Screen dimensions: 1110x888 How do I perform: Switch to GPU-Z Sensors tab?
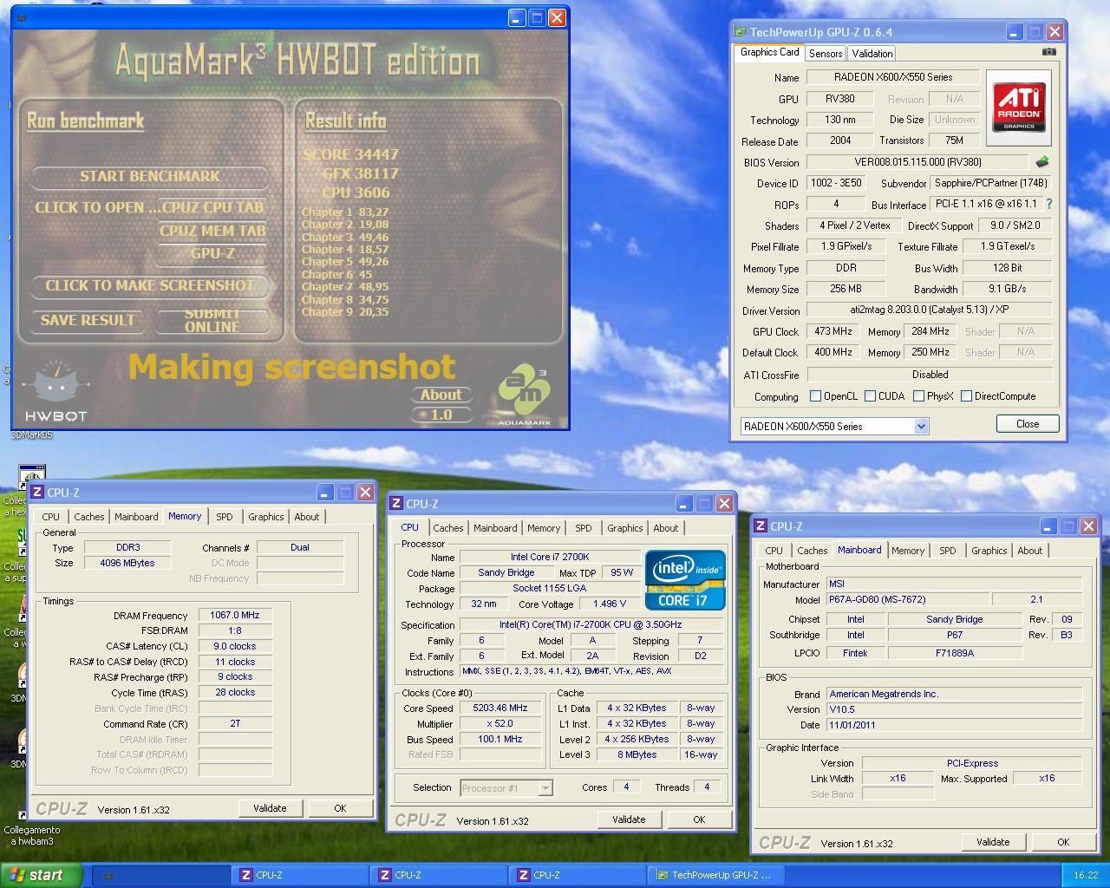click(x=826, y=53)
